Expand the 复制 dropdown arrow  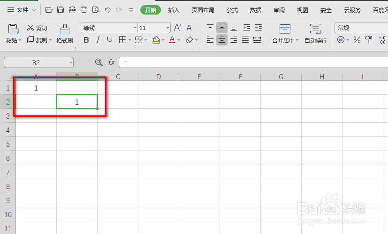(50, 40)
